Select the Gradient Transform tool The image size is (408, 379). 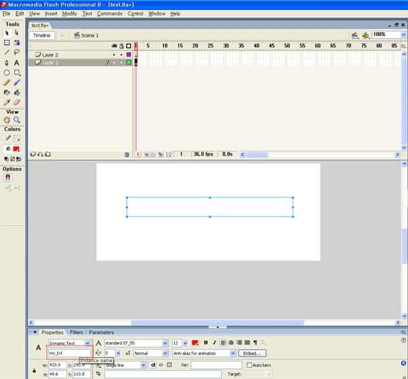pyautogui.click(x=17, y=43)
